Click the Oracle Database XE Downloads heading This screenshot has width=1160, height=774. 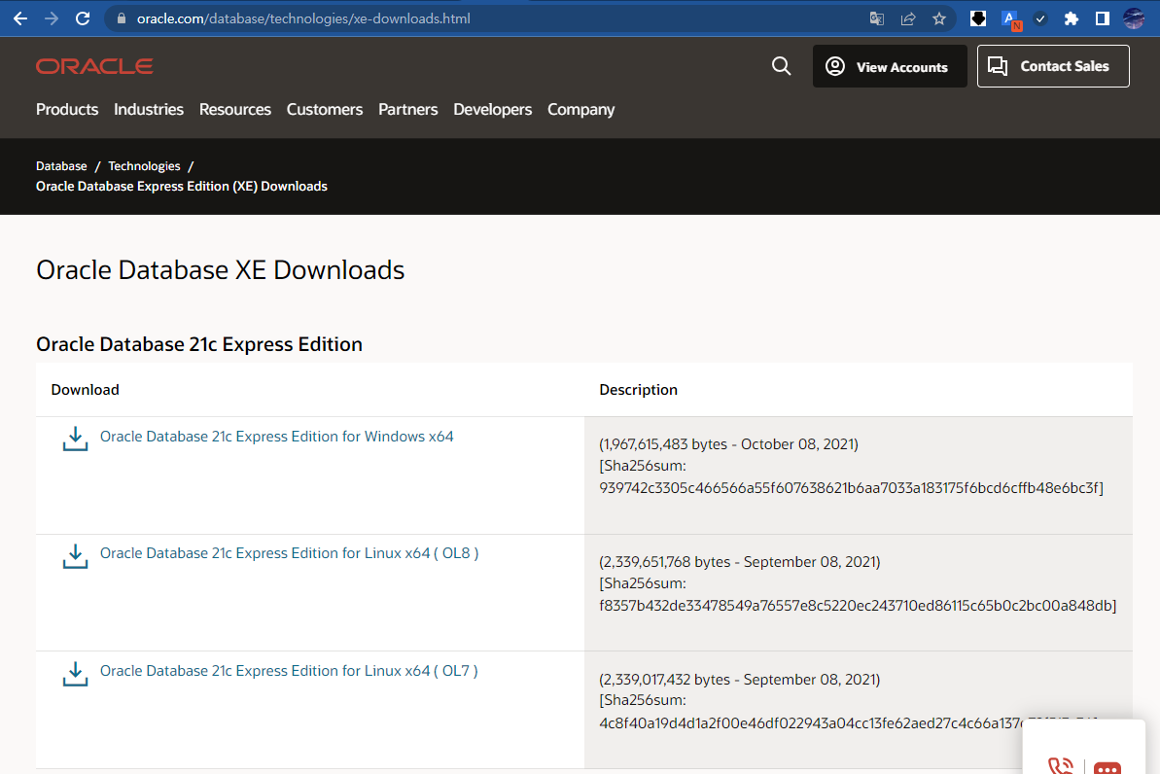[221, 271]
